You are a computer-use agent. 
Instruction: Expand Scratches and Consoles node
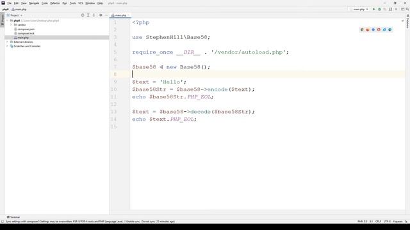point(7,46)
